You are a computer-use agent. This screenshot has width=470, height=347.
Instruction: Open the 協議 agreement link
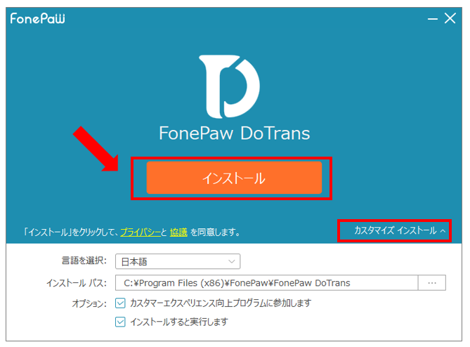click(x=178, y=233)
